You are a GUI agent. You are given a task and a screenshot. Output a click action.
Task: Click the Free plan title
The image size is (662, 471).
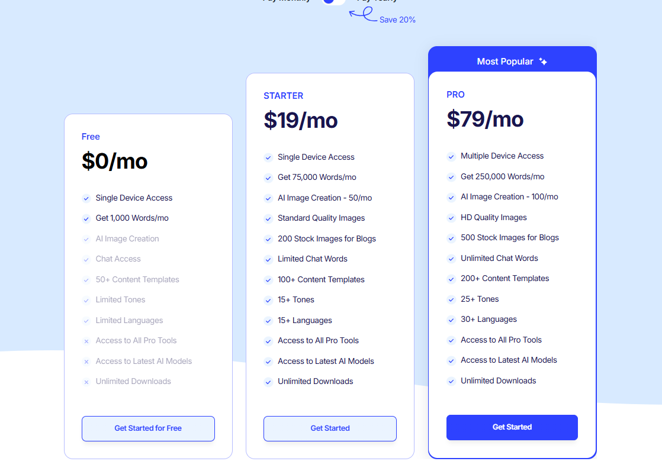click(x=91, y=137)
